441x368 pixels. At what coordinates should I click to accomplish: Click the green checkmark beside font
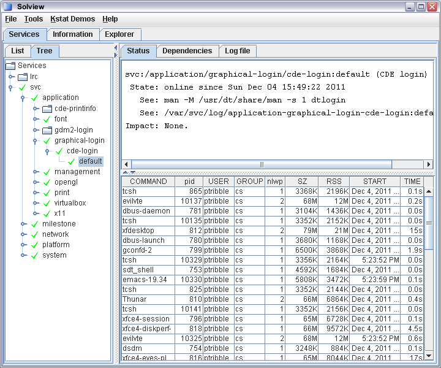coord(47,119)
